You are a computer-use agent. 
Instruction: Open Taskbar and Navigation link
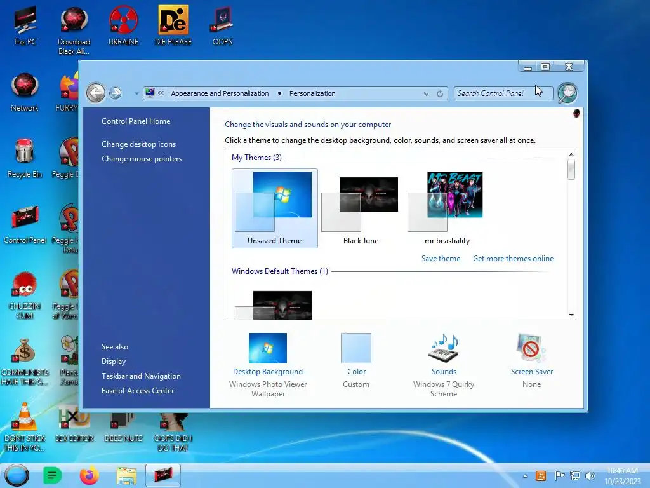pyautogui.click(x=141, y=376)
